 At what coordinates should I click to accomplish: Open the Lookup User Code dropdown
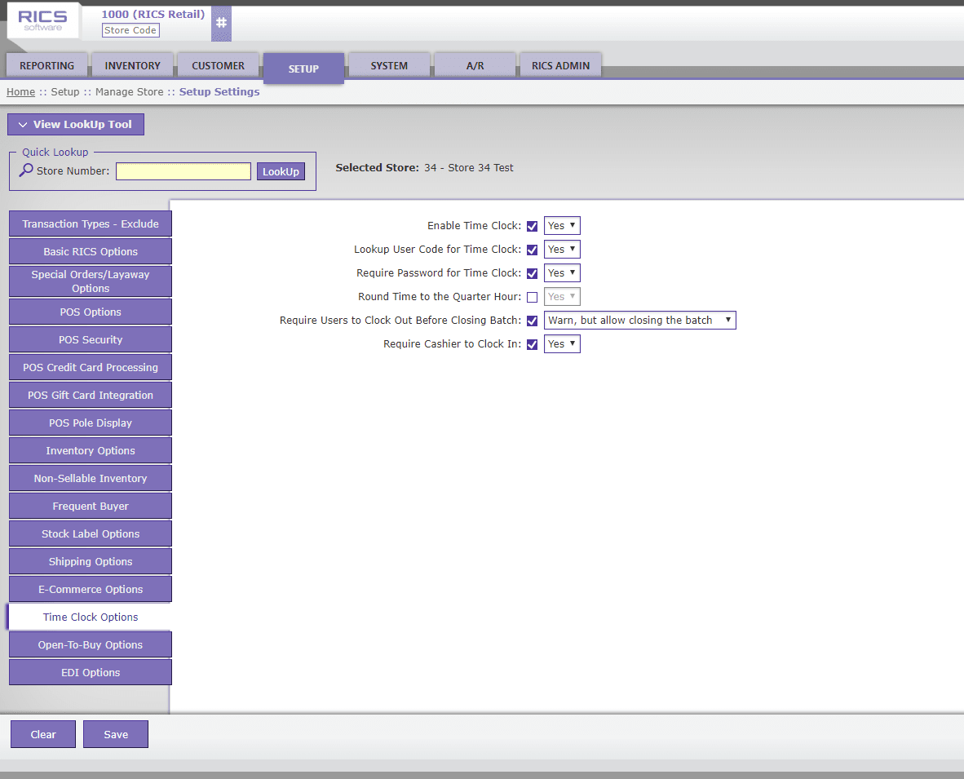(561, 249)
